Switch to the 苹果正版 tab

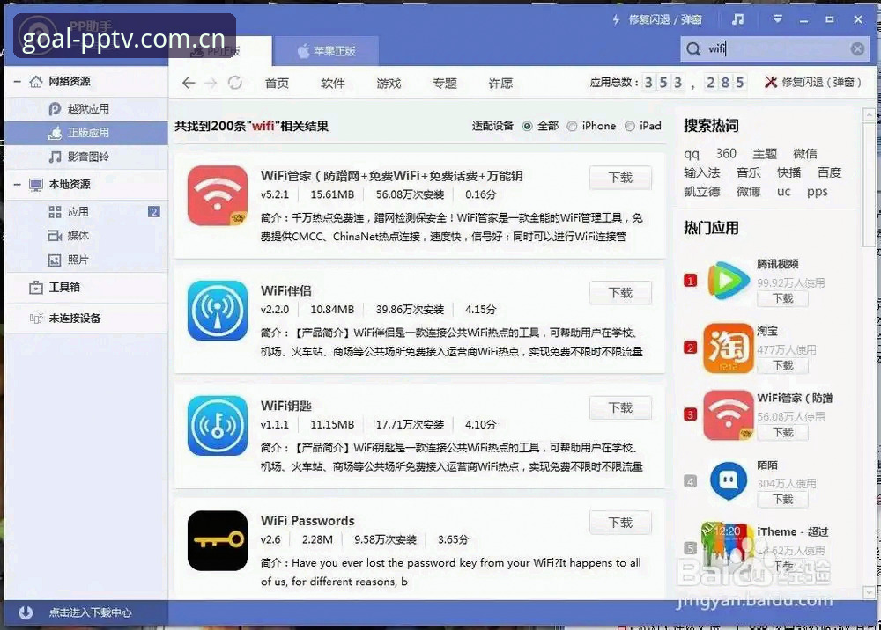pyautogui.click(x=327, y=51)
